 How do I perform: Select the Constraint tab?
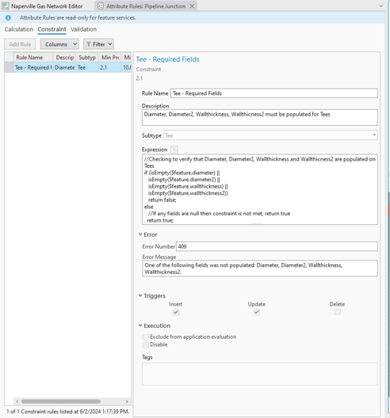[x=52, y=29]
